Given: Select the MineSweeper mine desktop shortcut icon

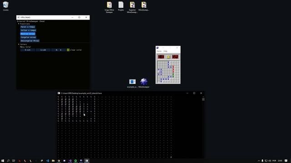Looking at the screenshot, I should click(x=144, y=83).
